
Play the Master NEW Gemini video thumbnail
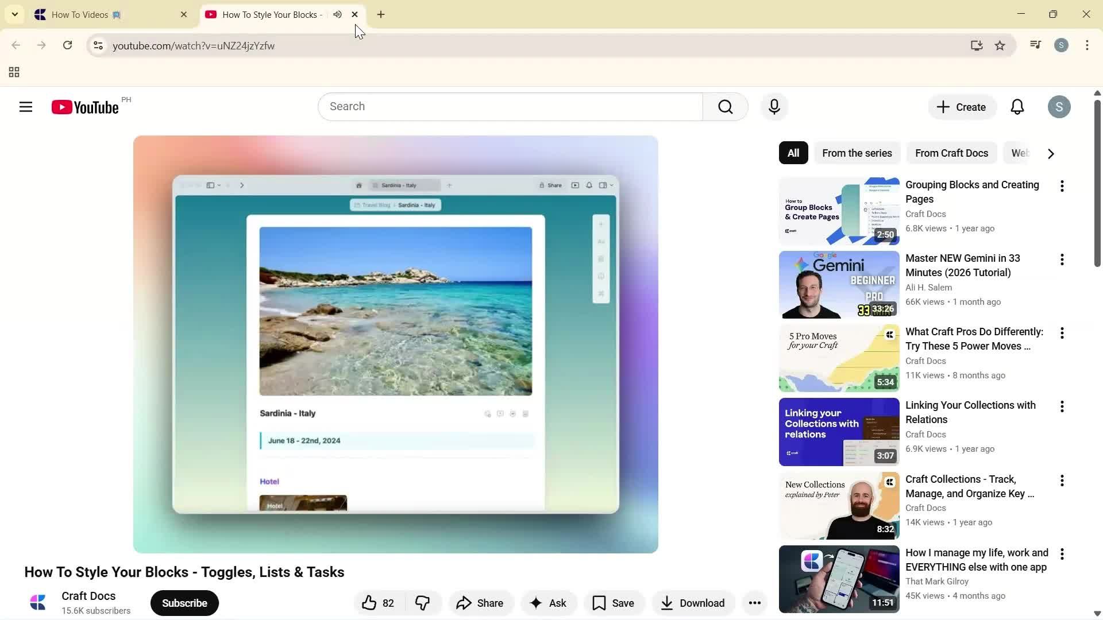tap(838, 284)
